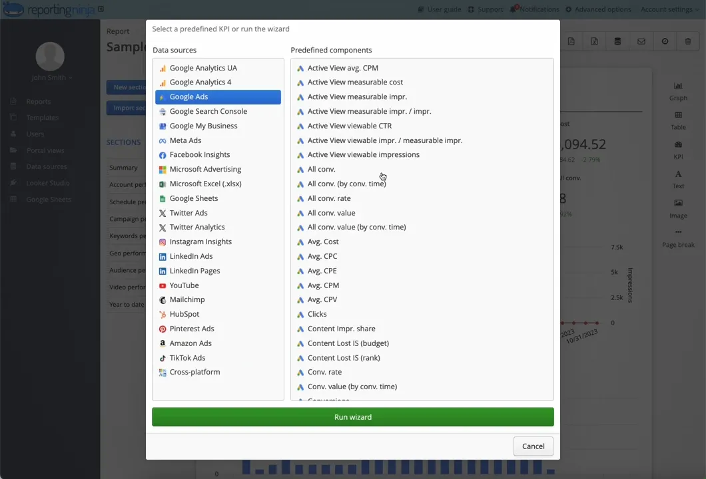
Task: Select Meta Ads data source
Action: (218, 140)
